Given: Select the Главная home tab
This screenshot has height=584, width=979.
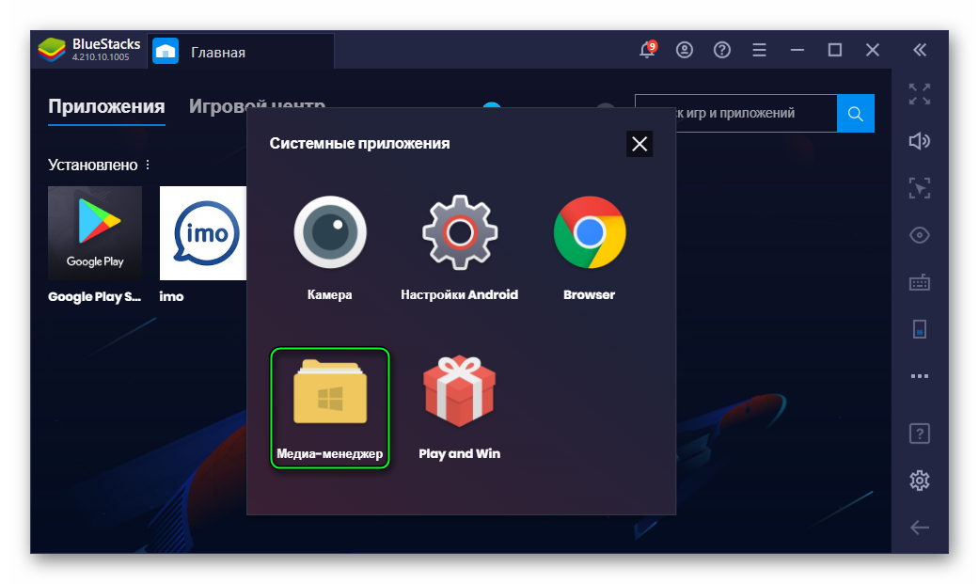Looking at the screenshot, I should [241, 52].
